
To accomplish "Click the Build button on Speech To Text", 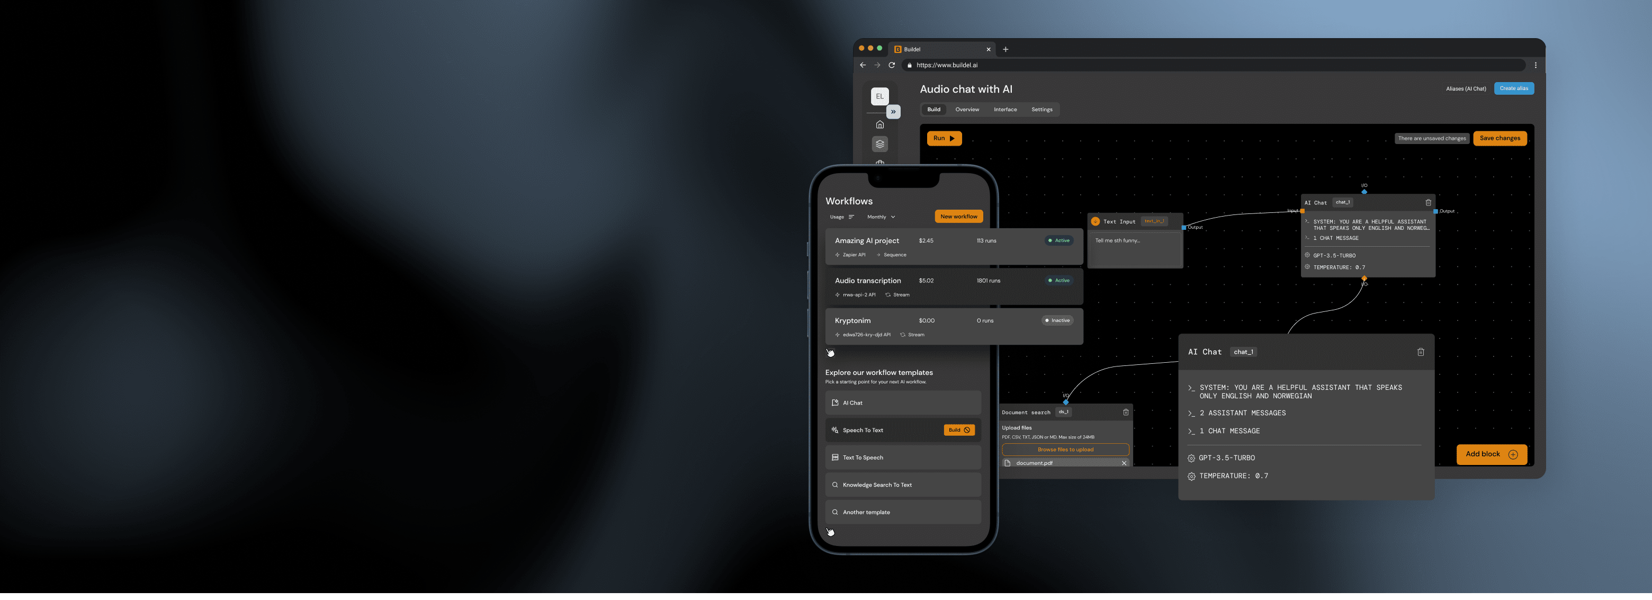I will 959,431.
